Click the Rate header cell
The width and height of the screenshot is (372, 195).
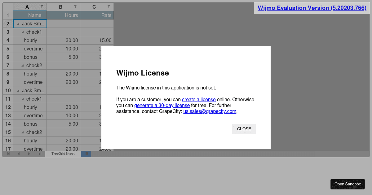coord(97,15)
